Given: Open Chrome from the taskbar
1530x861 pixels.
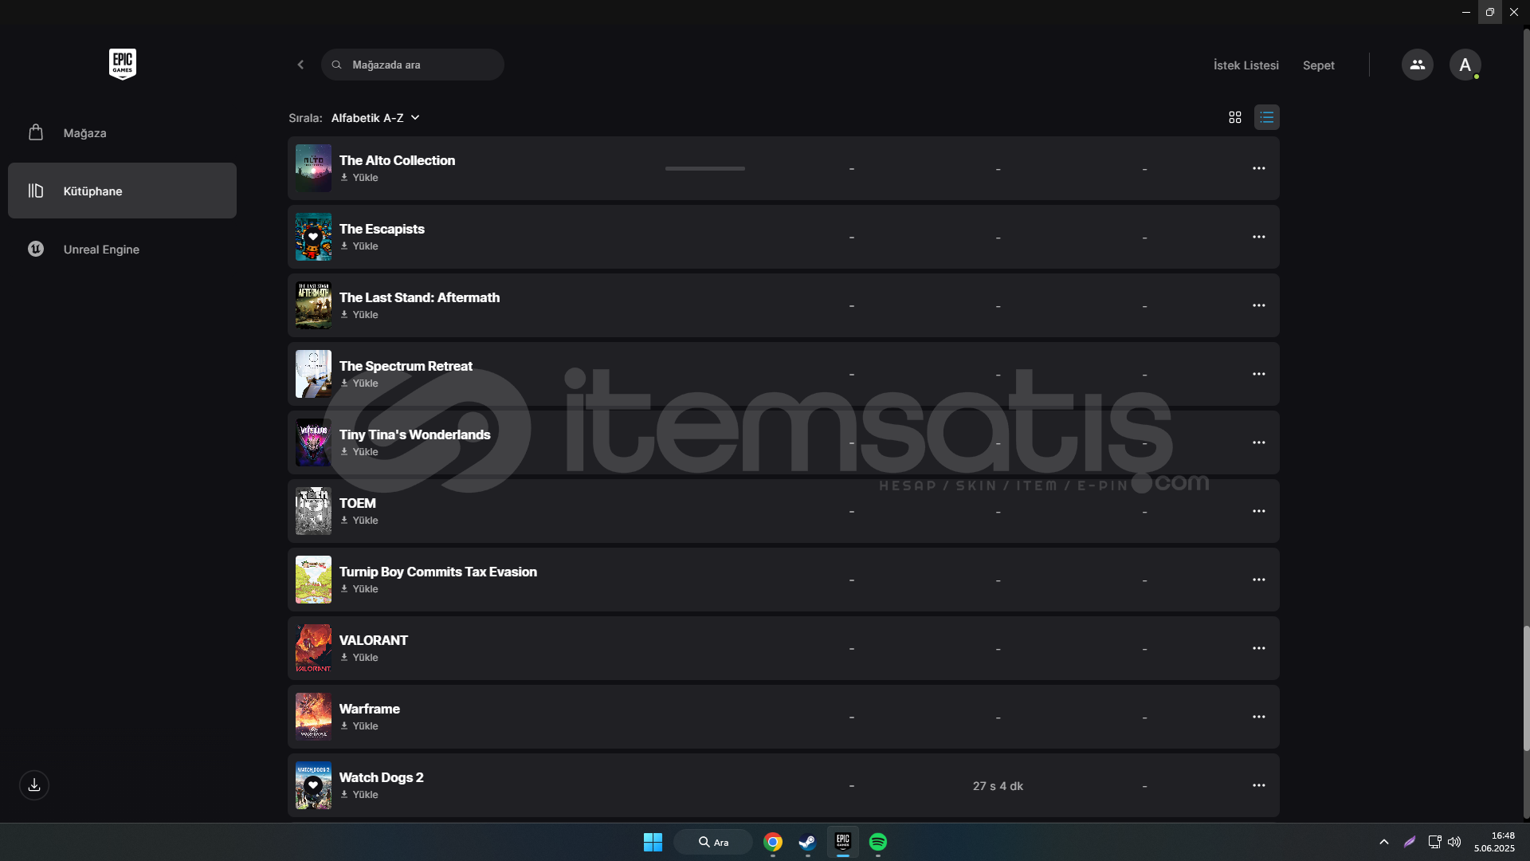Looking at the screenshot, I should (772, 842).
